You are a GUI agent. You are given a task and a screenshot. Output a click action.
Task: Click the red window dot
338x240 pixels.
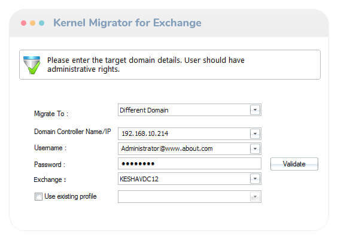[24, 23]
